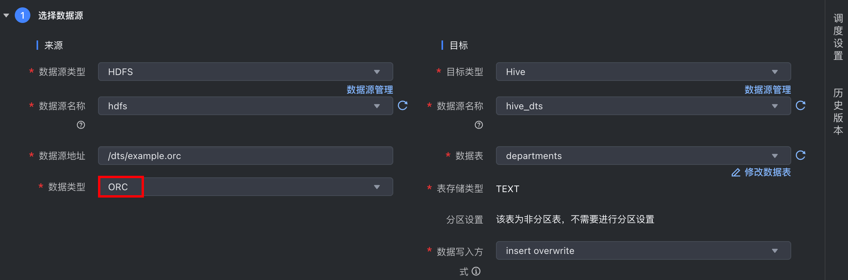Click the pencil icon for 修改数据表
The image size is (848, 280).
click(x=736, y=173)
